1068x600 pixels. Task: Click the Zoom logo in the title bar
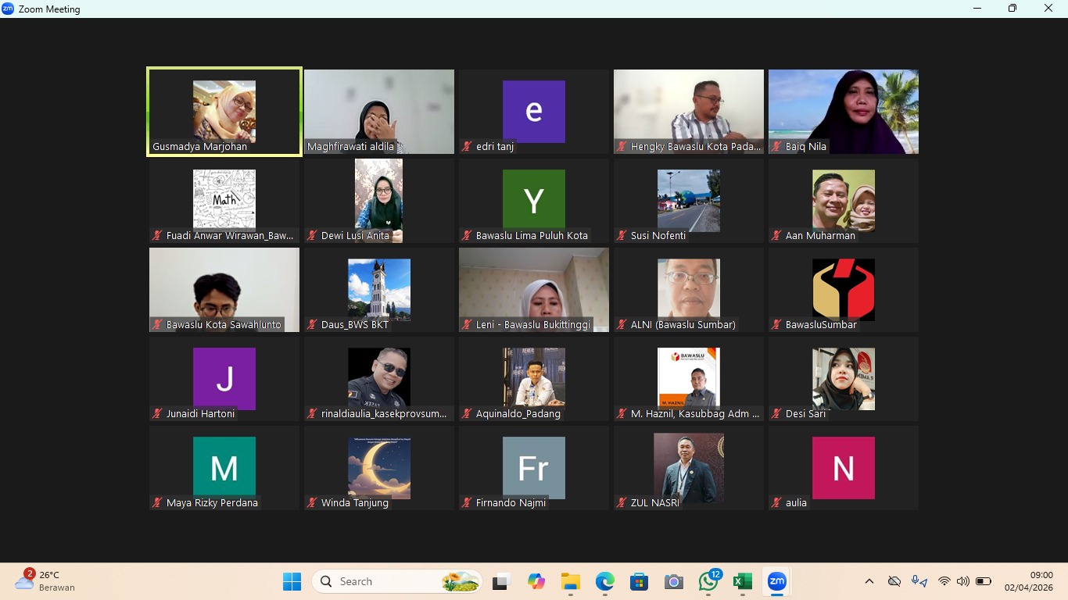pos(8,9)
